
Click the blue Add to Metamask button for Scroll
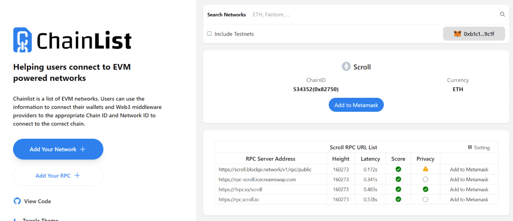(x=356, y=105)
